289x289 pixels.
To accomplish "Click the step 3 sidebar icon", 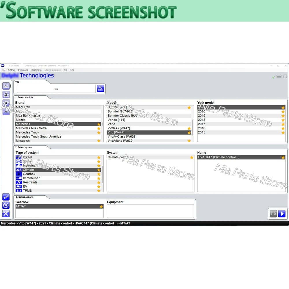I will pos(6,103).
